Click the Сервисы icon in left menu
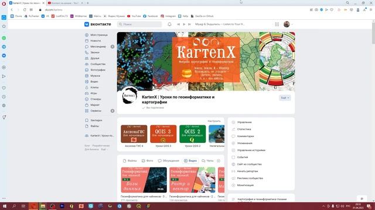Screen dimensions: 375x210 pyautogui.click(x=87, y=111)
